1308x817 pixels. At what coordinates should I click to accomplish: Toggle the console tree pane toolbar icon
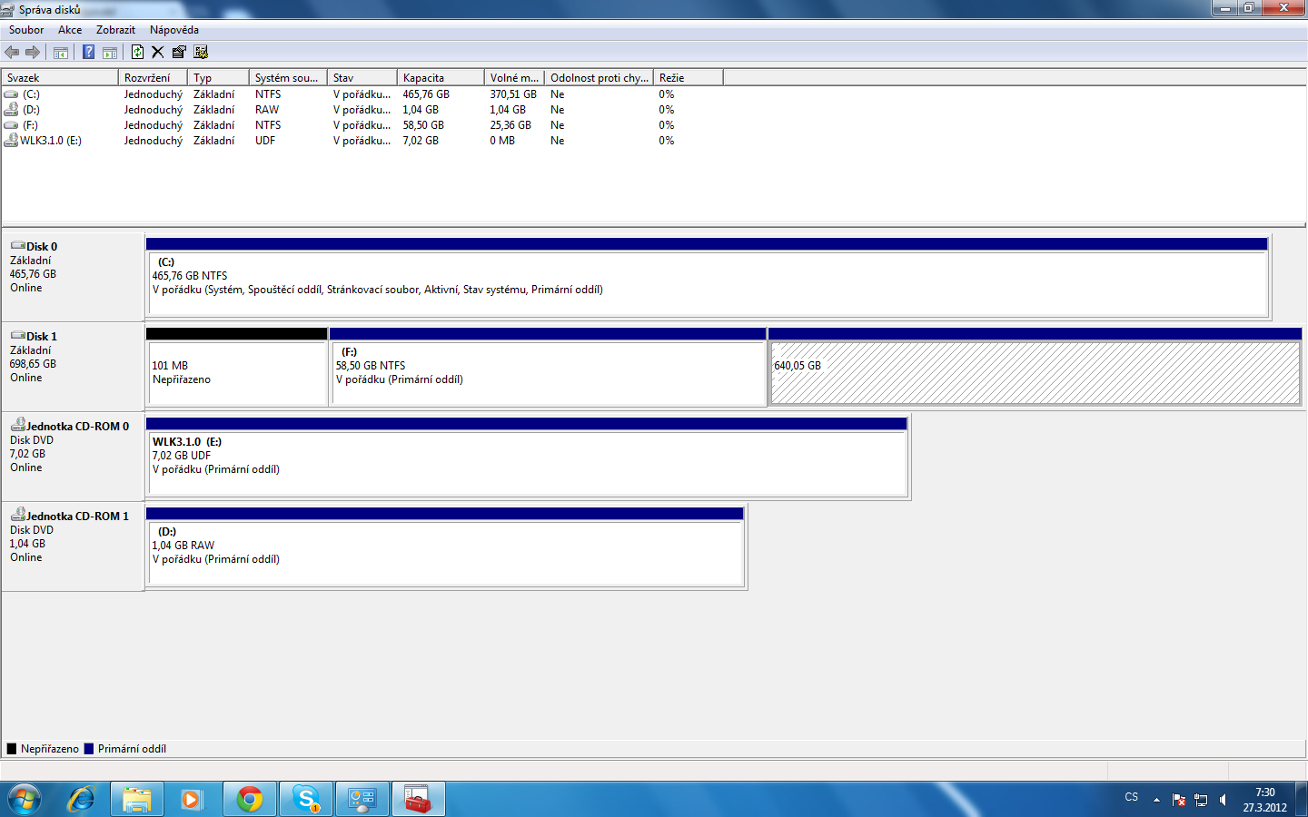(x=61, y=53)
